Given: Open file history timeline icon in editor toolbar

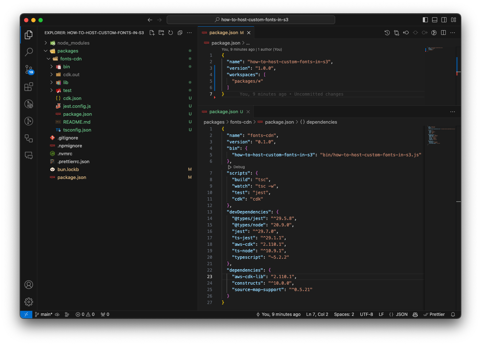Looking at the screenshot, I should pyautogui.click(x=387, y=33).
